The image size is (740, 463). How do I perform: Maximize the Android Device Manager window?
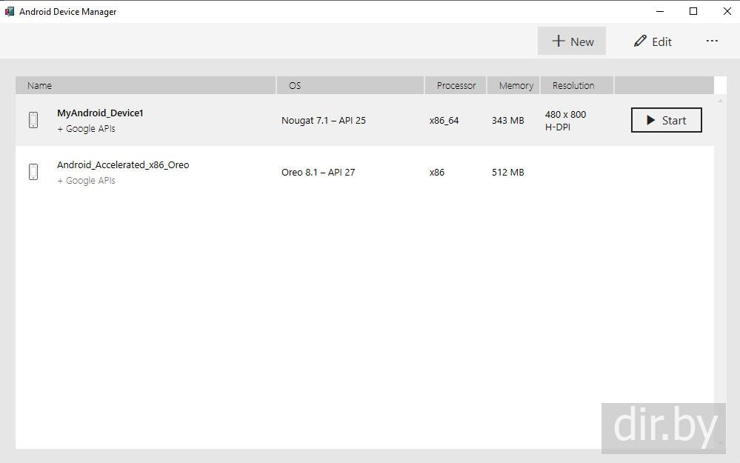pyautogui.click(x=693, y=11)
